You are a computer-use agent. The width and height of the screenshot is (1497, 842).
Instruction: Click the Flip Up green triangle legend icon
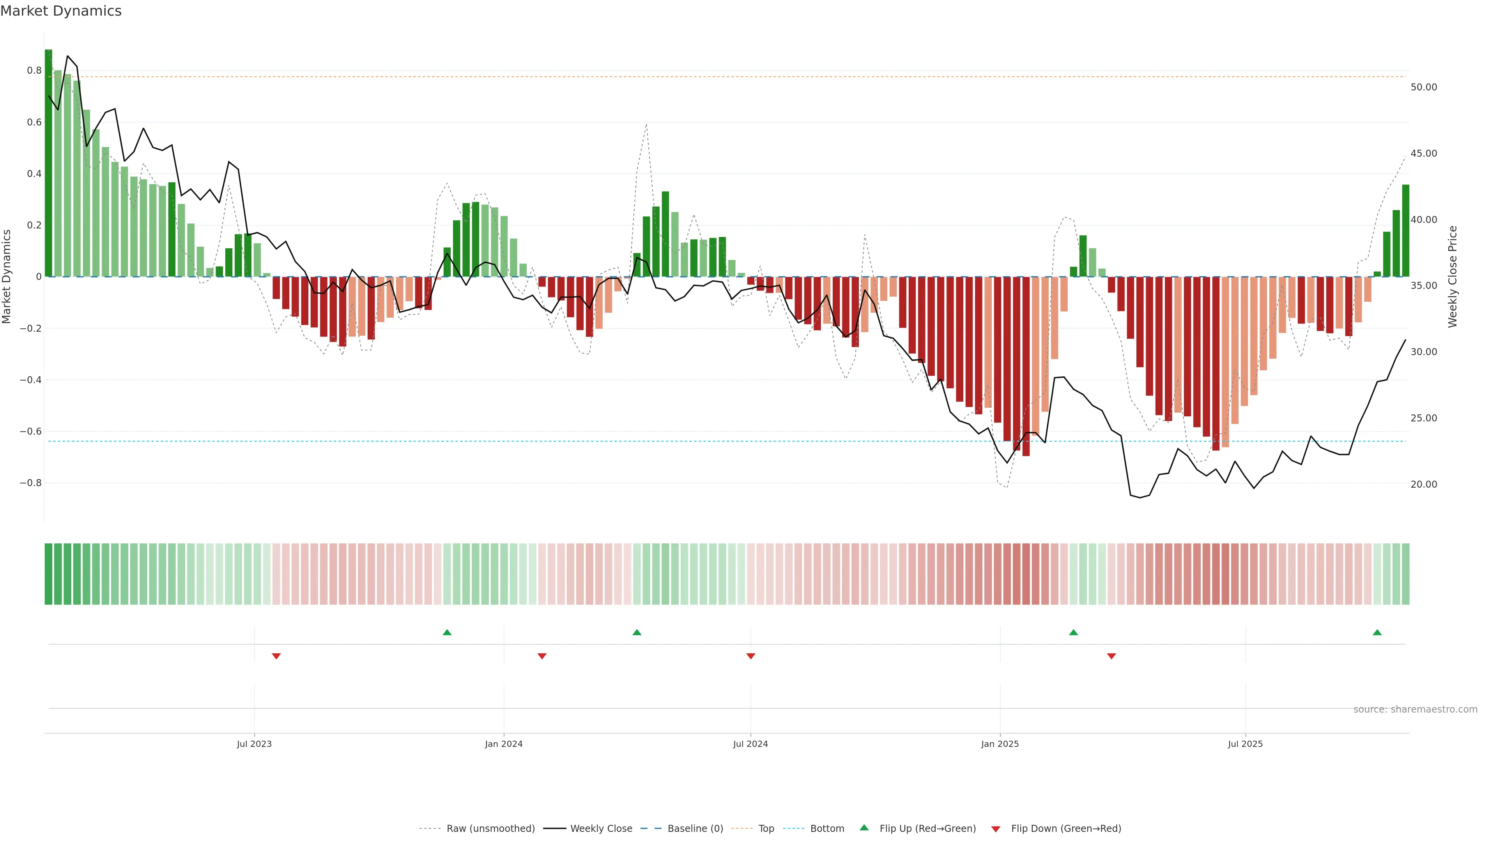tap(864, 828)
